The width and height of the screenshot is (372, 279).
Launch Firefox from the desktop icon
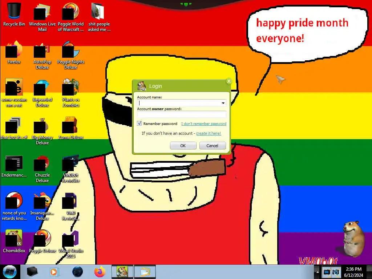click(x=14, y=52)
